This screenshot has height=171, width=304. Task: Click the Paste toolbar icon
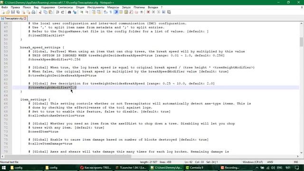click(50, 12)
